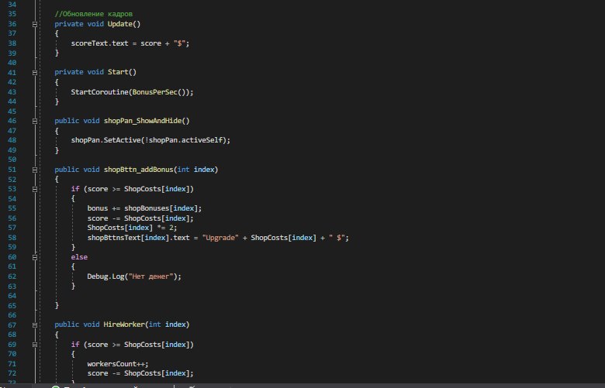Click the 'public void HireWorker(int index)' declaration

[x=122, y=324]
